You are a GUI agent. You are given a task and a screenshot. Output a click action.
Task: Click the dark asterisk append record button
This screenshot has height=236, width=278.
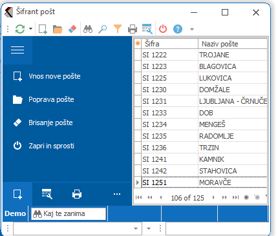[246, 197]
